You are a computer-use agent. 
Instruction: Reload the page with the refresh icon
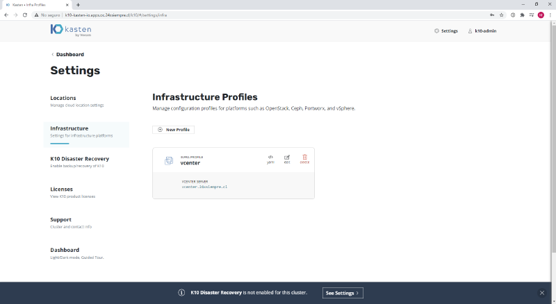point(25,15)
